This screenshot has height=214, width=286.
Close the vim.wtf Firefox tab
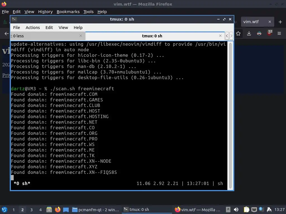click(270, 22)
